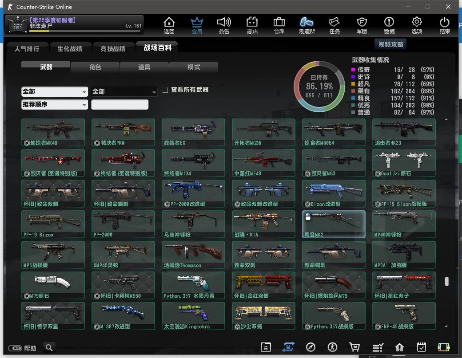Open the gift window icon in bottom bar
This screenshot has height=358, width=462.
click(266, 347)
